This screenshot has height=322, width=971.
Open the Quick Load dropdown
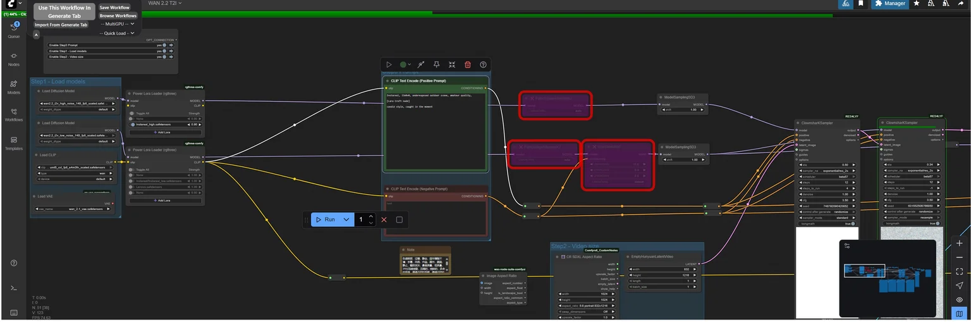(x=118, y=33)
